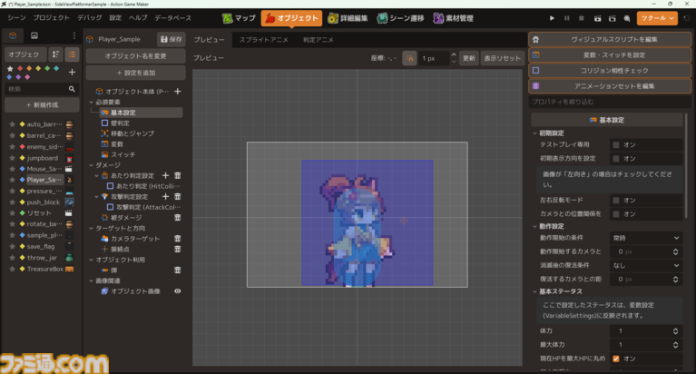
Task: Click the image tab icon at top left
Action: [x=34, y=35]
